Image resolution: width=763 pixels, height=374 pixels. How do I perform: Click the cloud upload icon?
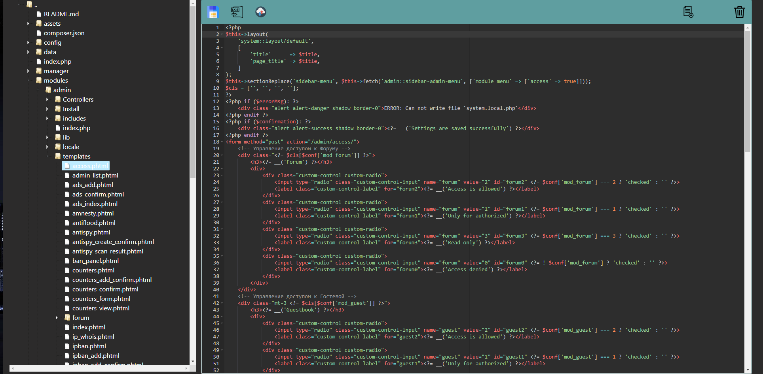[x=260, y=12]
